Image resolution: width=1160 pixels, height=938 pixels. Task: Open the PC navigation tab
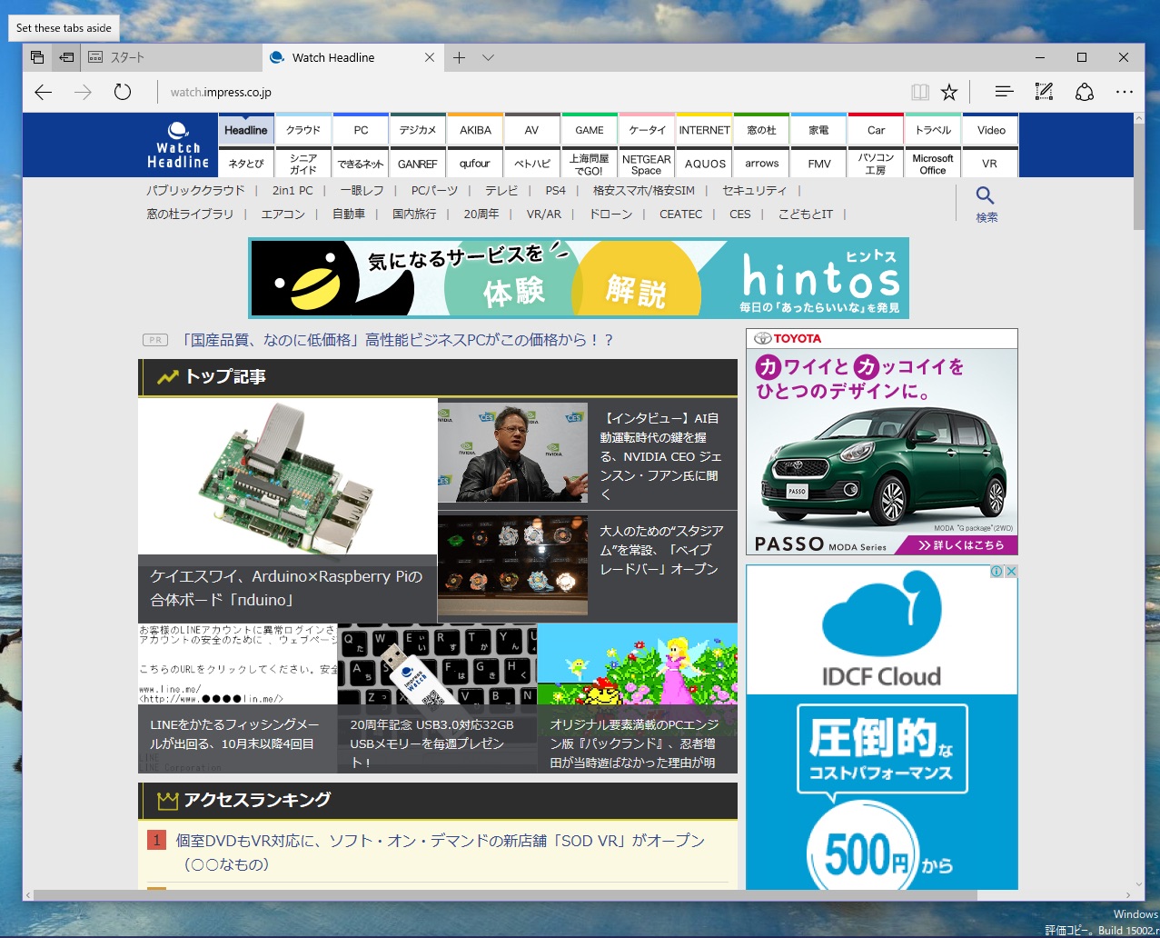[361, 129]
